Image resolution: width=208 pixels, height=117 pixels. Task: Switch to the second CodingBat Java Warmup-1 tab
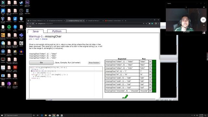click(x=95, y=21)
